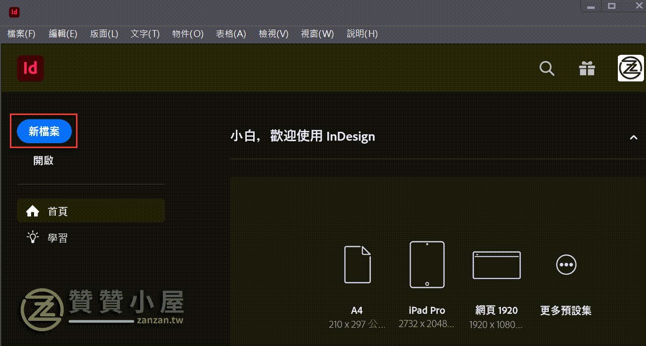Open the gift box what's new icon

point(587,69)
